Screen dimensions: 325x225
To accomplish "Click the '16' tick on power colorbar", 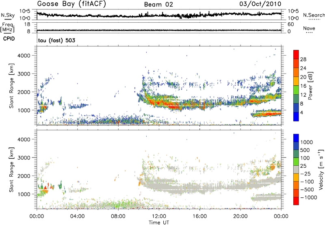I will [x=303, y=86].
